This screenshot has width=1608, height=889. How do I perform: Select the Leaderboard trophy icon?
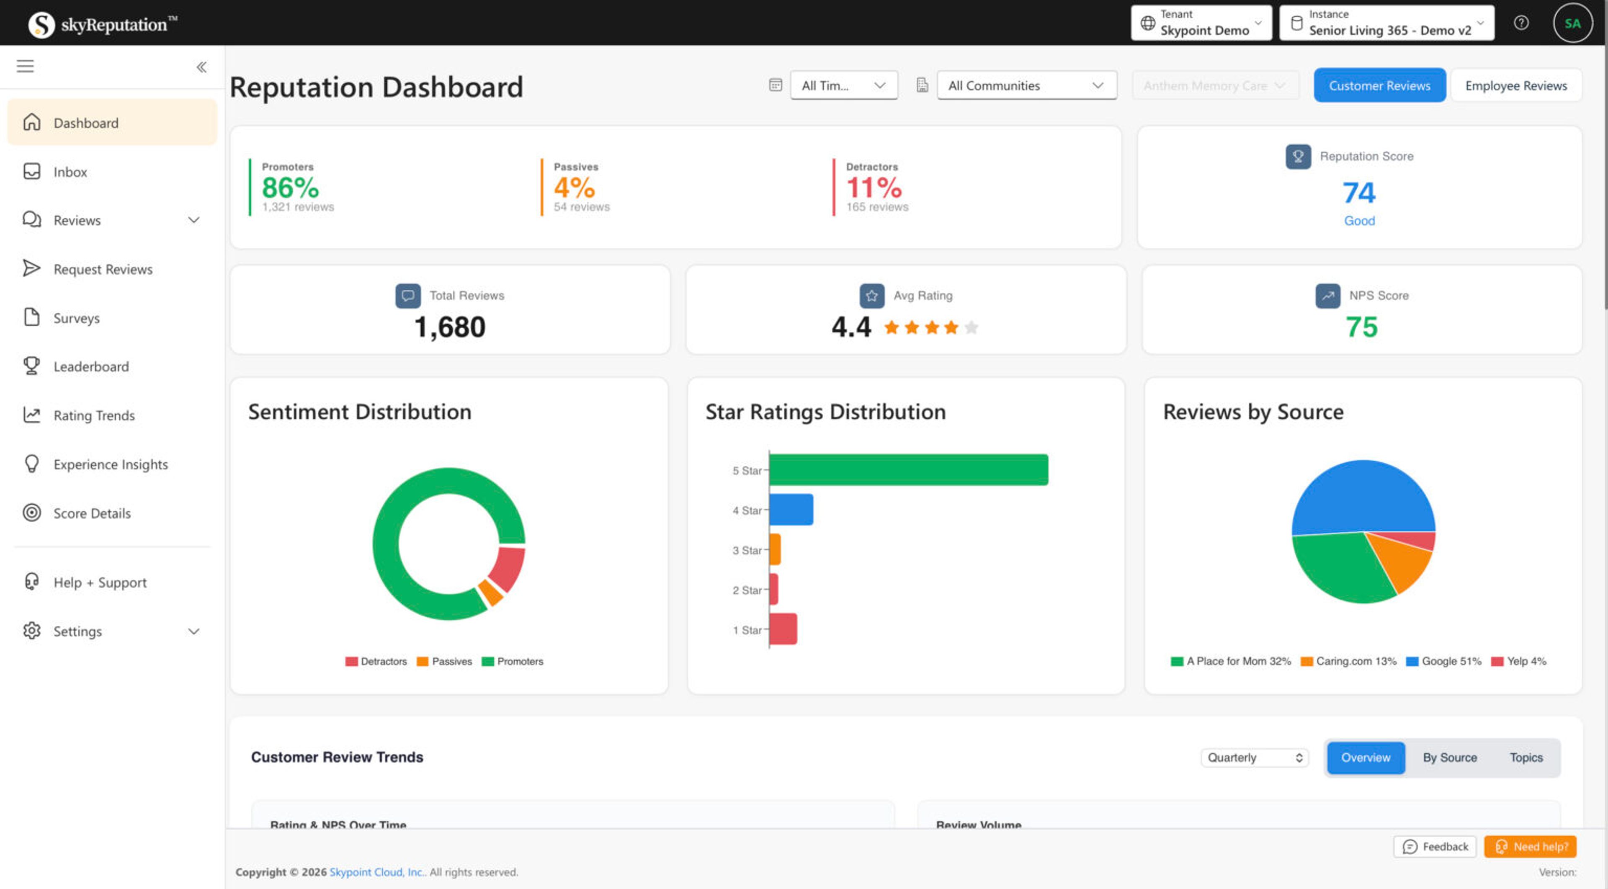coord(32,366)
